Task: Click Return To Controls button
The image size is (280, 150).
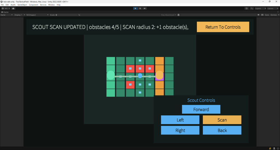Action: click(x=223, y=27)
